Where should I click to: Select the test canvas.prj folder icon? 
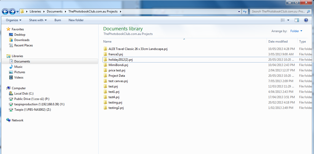pyautogui.click(x=105, y=81)
